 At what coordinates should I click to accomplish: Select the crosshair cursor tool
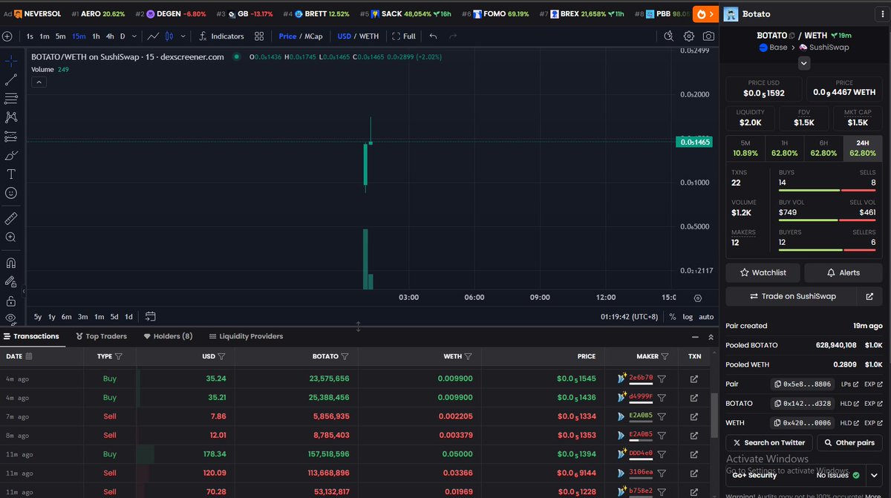[11, 61]
